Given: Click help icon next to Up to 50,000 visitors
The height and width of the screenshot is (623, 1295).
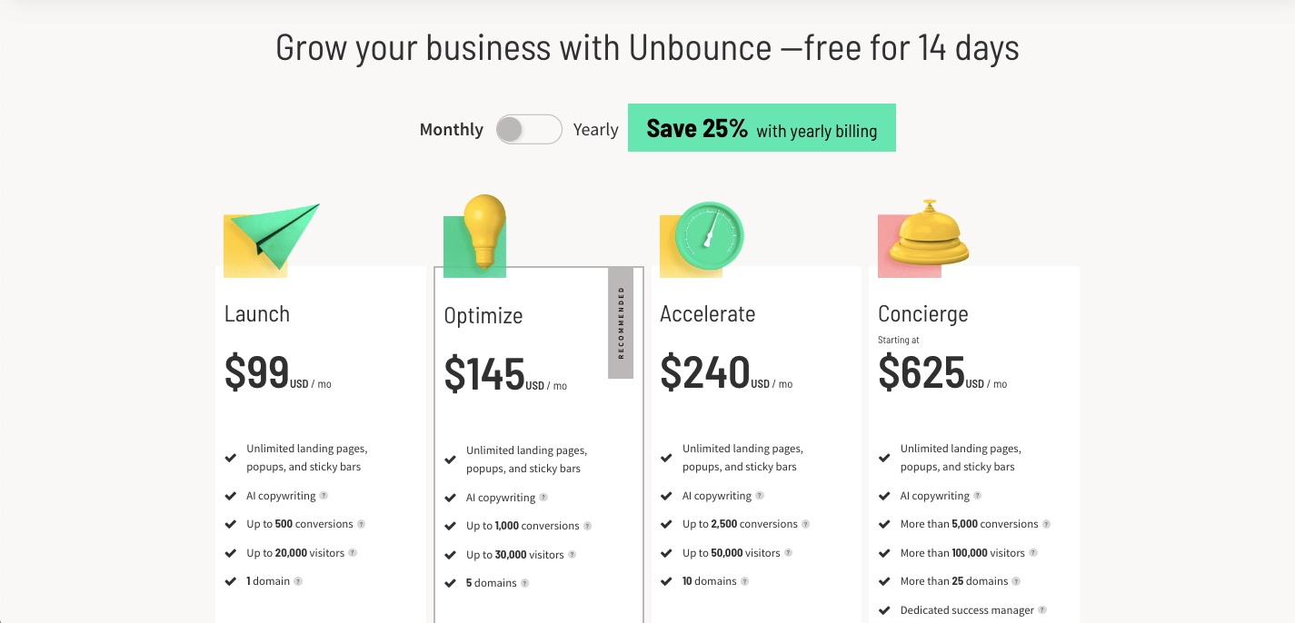Looking at the screenshot, I should (x=788, y=553).
